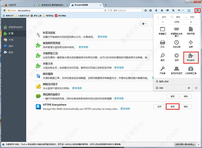The width and height of the screenshot is (202, 148).
Task: Reset zoom by clicking 100%
Action: [x=177, y=22]
